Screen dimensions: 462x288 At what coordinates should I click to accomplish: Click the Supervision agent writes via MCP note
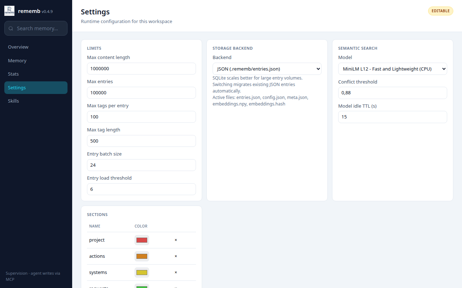(x=33, y=276)
